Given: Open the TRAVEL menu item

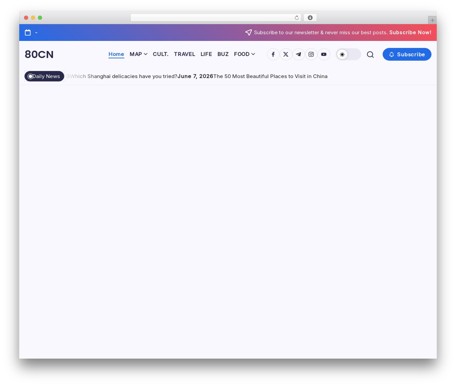Looking at the screenshot, I should pyautogui.click(x=185, y=54).
